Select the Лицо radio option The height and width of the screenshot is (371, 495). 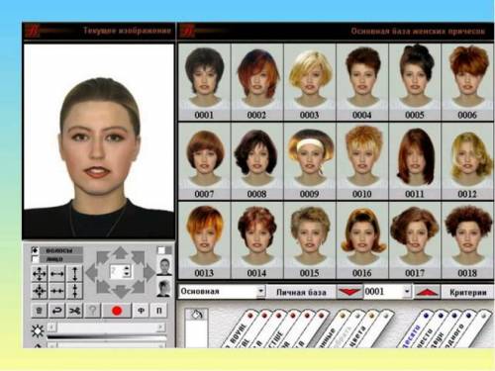(35, 259)
